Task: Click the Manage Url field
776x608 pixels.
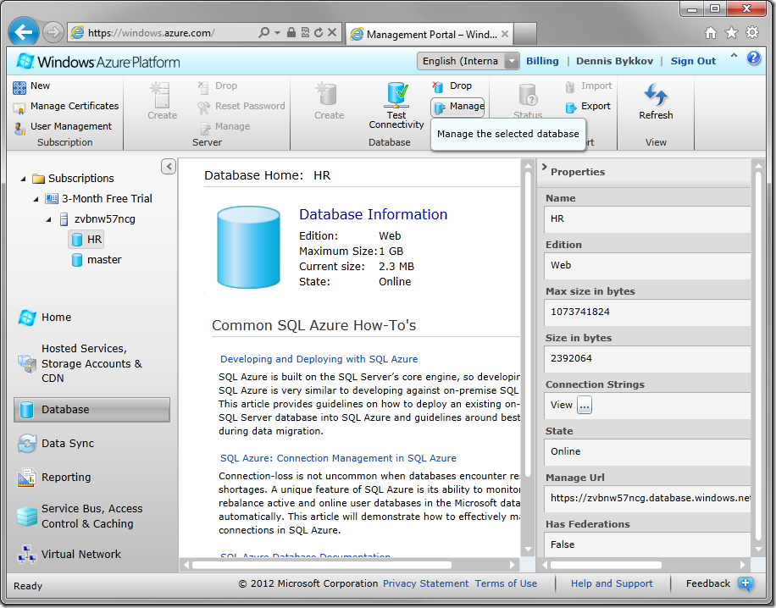Action: tap(647, 498)
